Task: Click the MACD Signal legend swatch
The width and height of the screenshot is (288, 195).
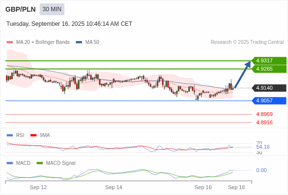Action: (40, 163)
